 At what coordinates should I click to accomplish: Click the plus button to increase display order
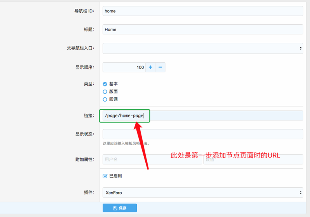[150, 67]
